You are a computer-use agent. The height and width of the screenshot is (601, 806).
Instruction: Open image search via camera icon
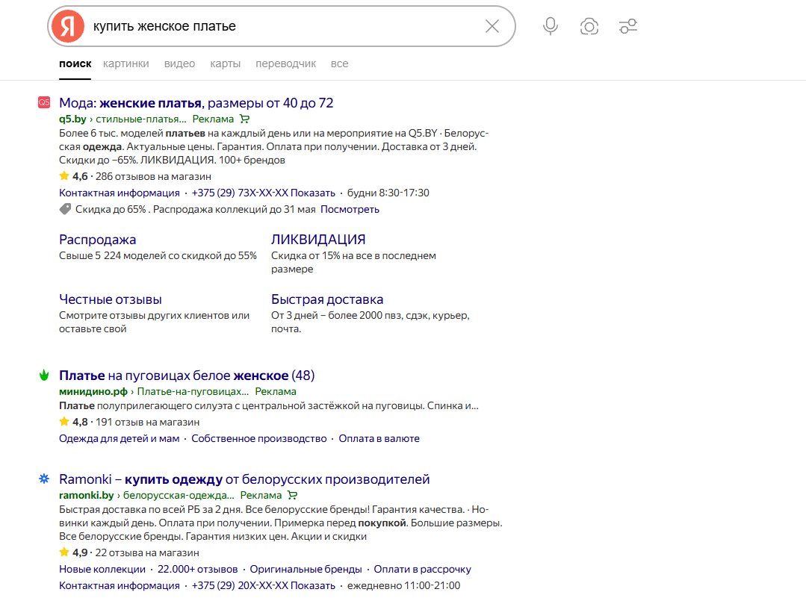click(589, 26)
